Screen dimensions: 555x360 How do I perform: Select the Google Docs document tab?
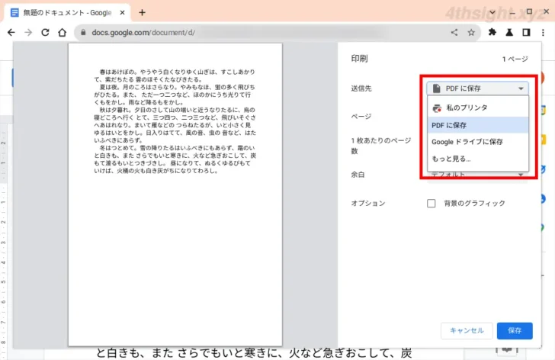67,13
